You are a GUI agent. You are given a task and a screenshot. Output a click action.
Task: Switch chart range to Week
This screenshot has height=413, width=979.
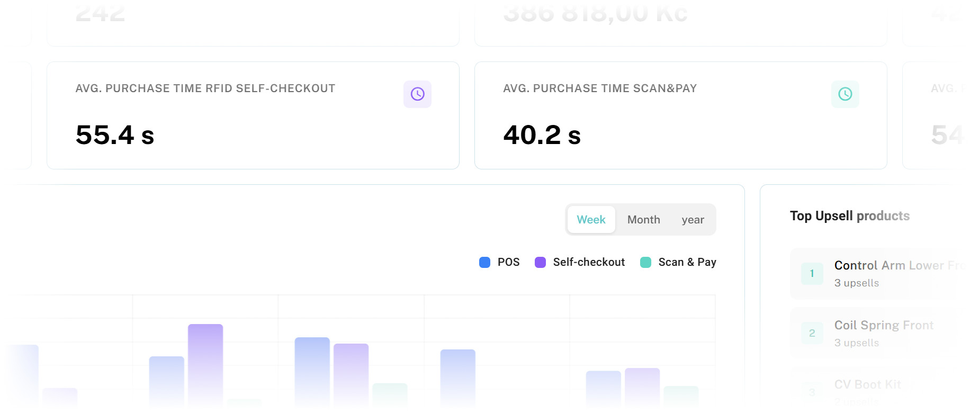591,220
